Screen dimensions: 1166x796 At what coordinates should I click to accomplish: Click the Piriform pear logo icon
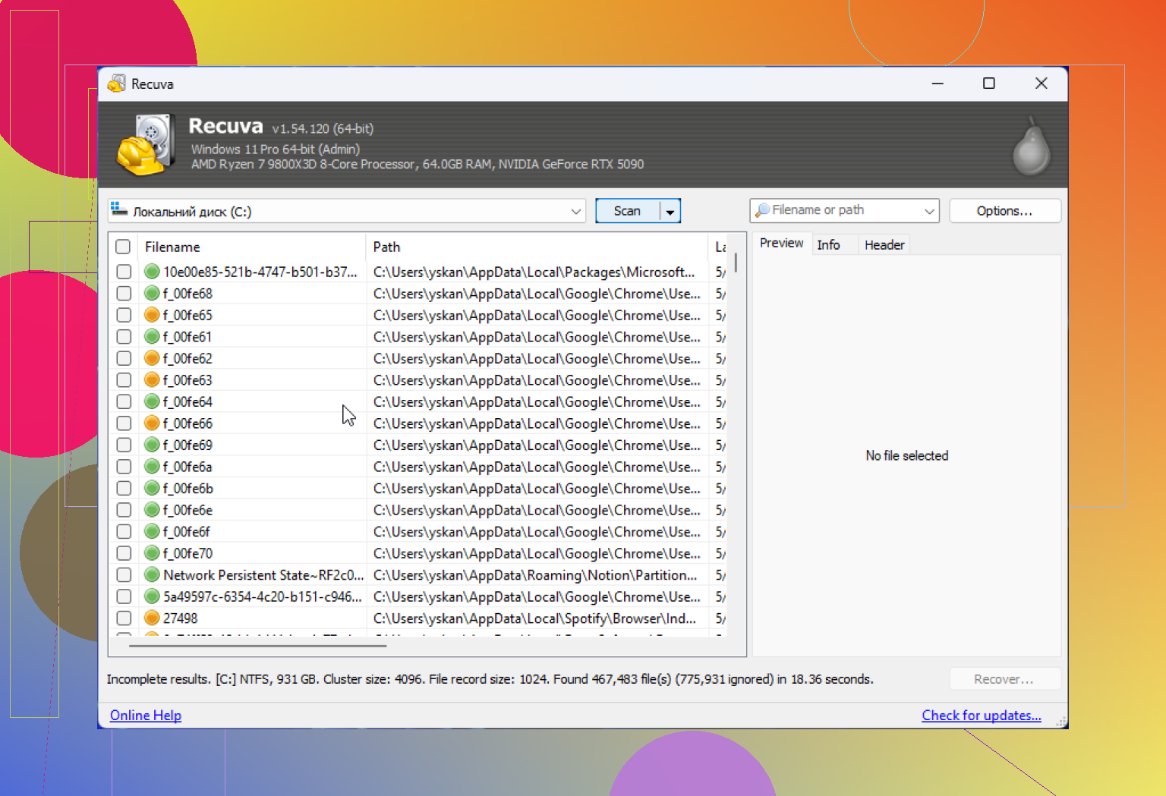(1032, 146)
